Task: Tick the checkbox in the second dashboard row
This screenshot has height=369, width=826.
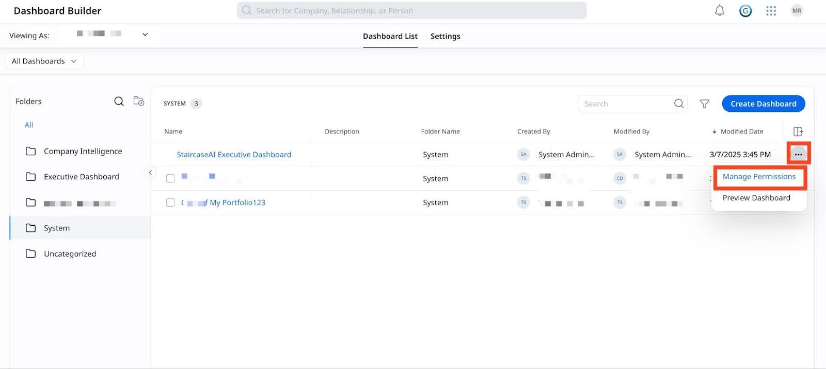Action: tap(170, 178)
